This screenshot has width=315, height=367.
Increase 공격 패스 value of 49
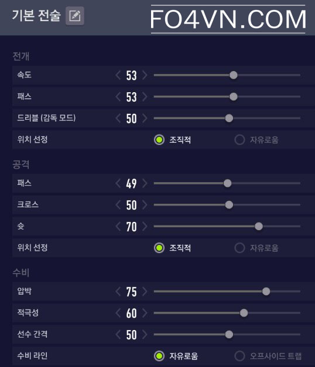145,183
